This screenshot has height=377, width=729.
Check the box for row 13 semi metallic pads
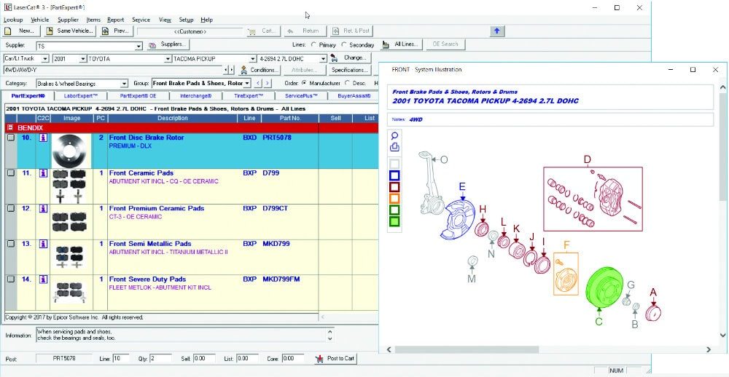coord(11,244)
